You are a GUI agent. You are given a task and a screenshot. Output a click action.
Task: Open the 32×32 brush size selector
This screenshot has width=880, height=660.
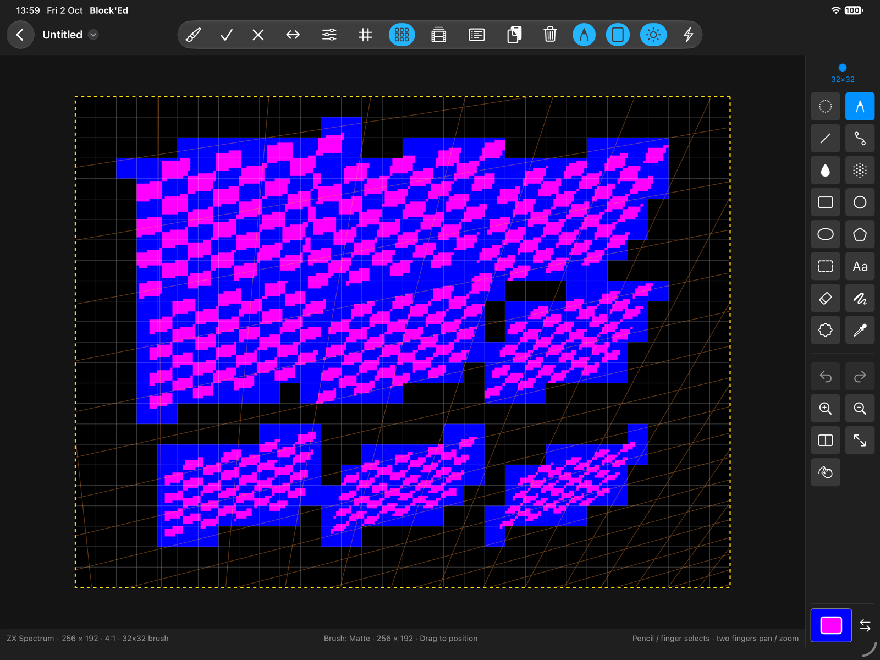pyautogui.click(x=843, y=73)
